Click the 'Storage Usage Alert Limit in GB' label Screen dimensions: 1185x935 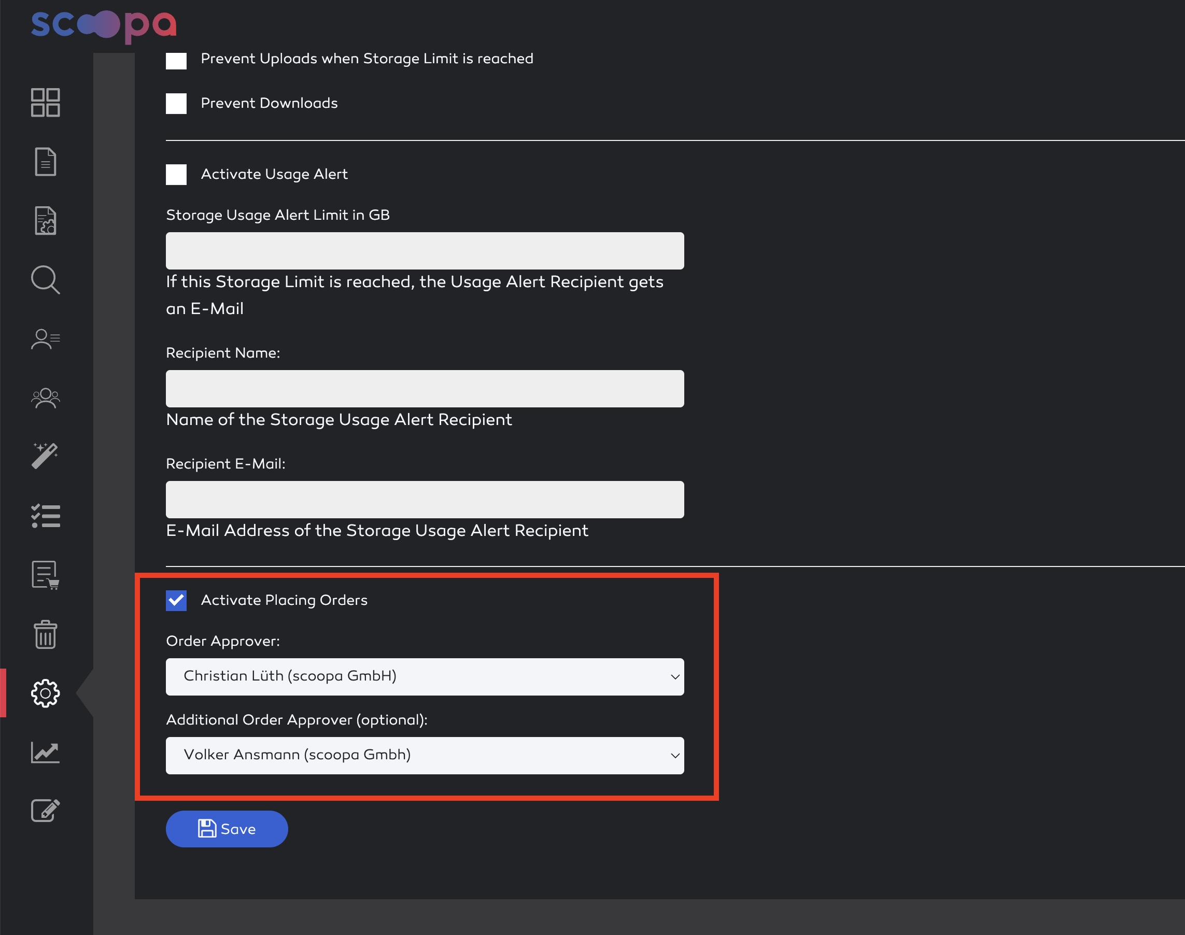(x=278, y=215)
